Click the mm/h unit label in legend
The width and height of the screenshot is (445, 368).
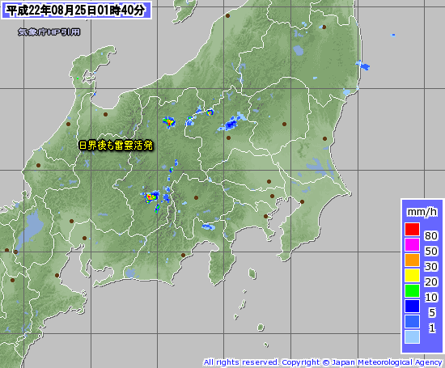pos(422,212)
